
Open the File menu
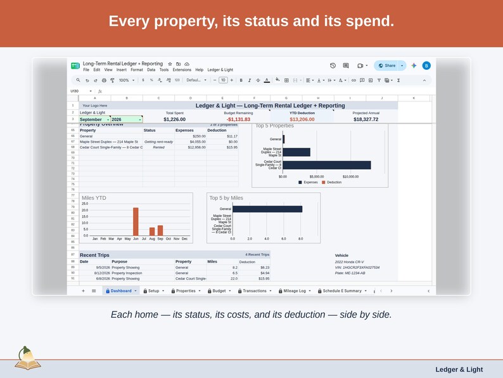click(86, 70)
